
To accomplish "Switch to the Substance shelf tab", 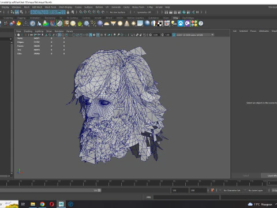I will tap(154, 18).
